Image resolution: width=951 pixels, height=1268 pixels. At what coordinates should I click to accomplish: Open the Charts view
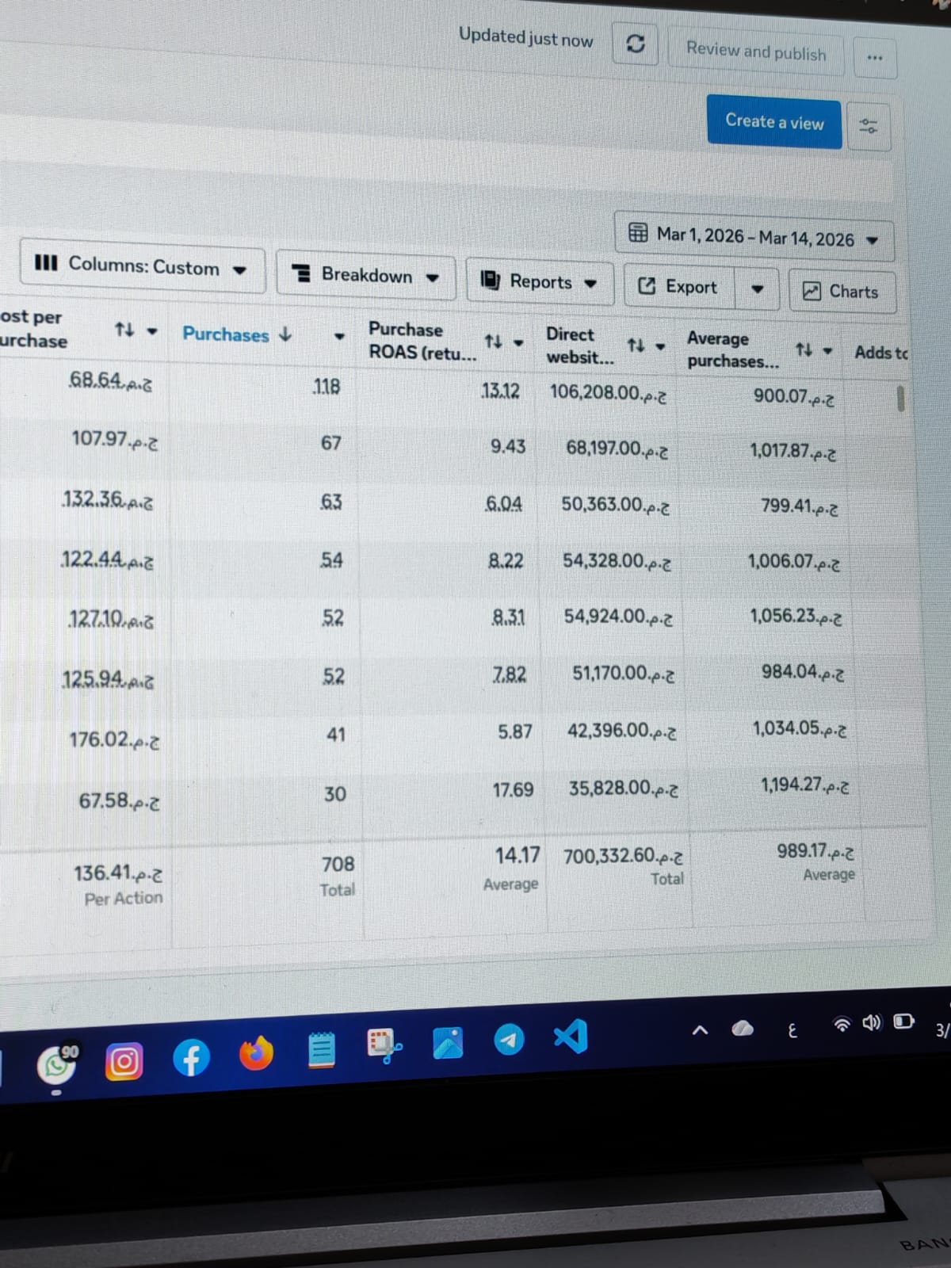pyautogui.click(x=842, y=292)
